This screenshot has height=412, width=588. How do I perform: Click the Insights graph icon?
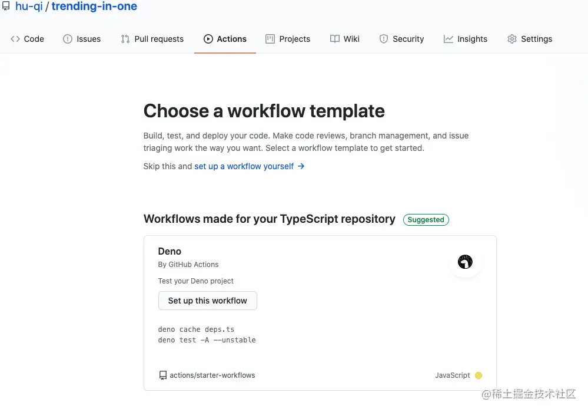448,39
